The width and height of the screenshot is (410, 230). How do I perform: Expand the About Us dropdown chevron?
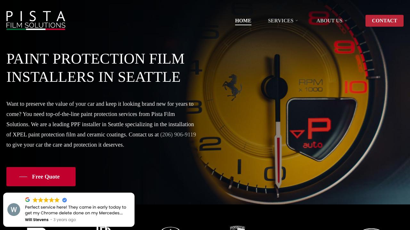(x=346, y=21)
